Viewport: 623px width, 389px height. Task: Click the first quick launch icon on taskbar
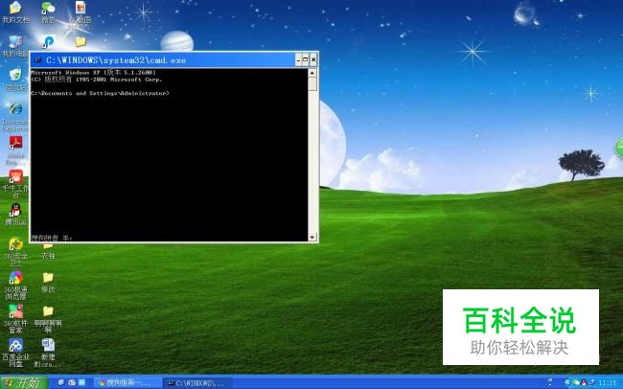pos(60,382)
